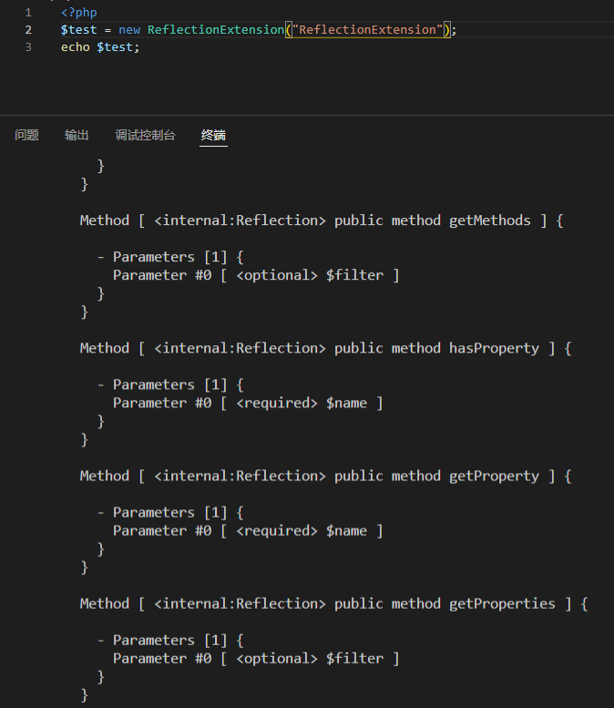The image size is (614, 708).
Task: Select the 调试控制台 debug console tab
Action: pos(145,135)
